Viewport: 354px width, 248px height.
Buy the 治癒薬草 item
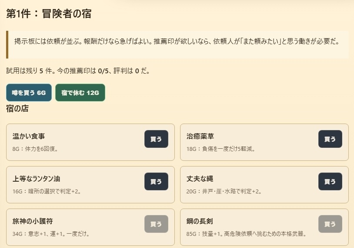[x=330, y=139]
